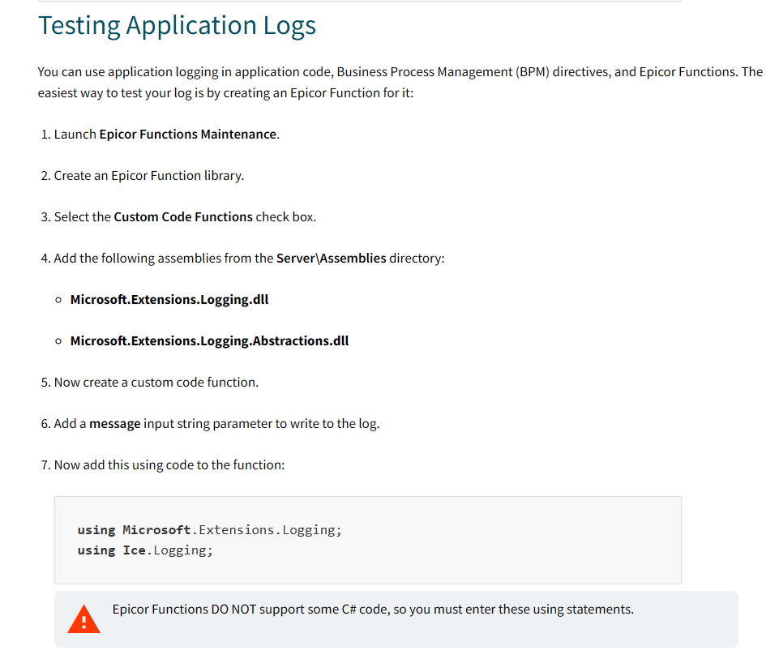Click the red warning triangle icon

click(x=84, y=618)
